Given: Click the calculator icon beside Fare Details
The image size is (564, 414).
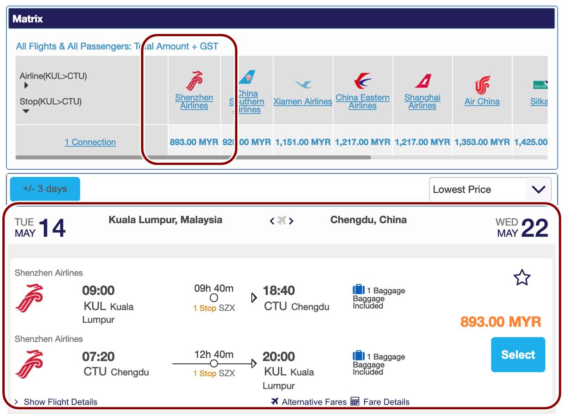Looking at the screenshot, I should click(355, 401).
